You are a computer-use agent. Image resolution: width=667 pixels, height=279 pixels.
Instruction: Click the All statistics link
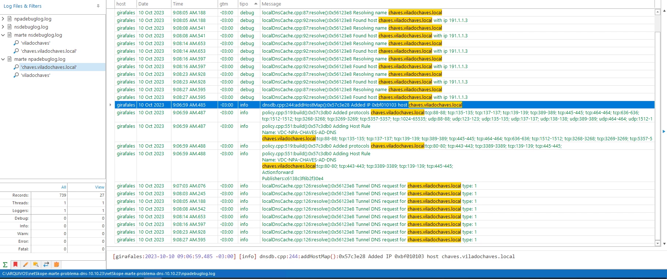pos(64,187)
